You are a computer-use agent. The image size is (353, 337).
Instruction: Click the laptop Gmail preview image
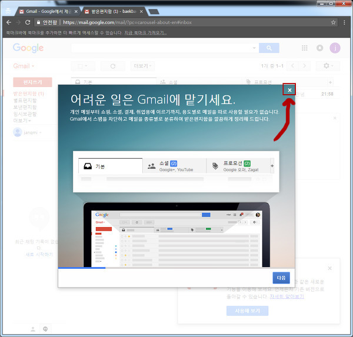coord(176,235)
